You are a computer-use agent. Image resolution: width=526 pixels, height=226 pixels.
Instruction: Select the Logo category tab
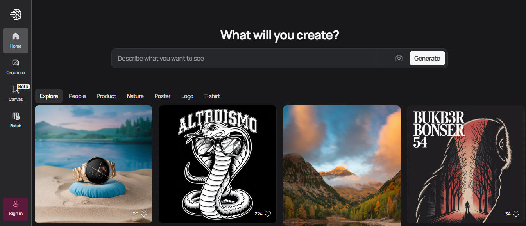(x=187, y=96)
